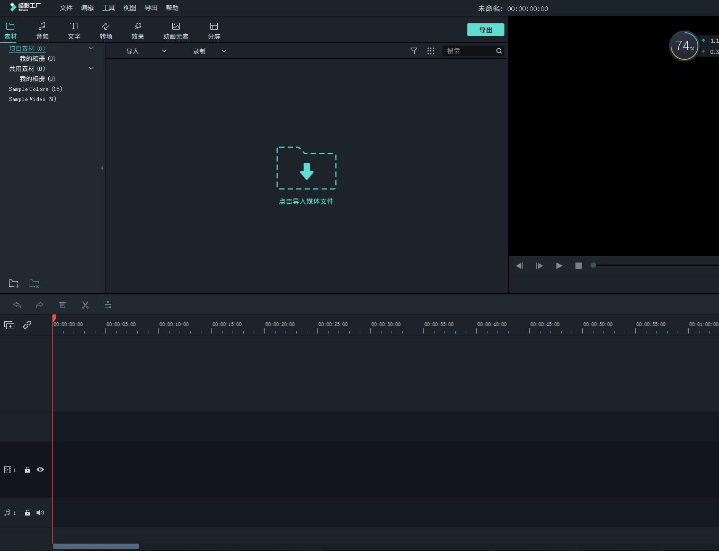Click the add new folder icon
This screenshot has height=551, width=719.
[14, 284]
